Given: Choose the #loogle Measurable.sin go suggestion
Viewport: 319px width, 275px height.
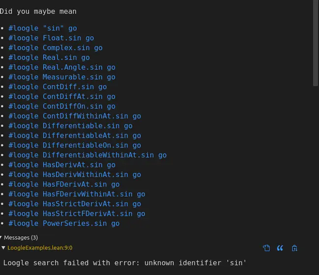Looking at the screenshot, I should pos(62,77).
